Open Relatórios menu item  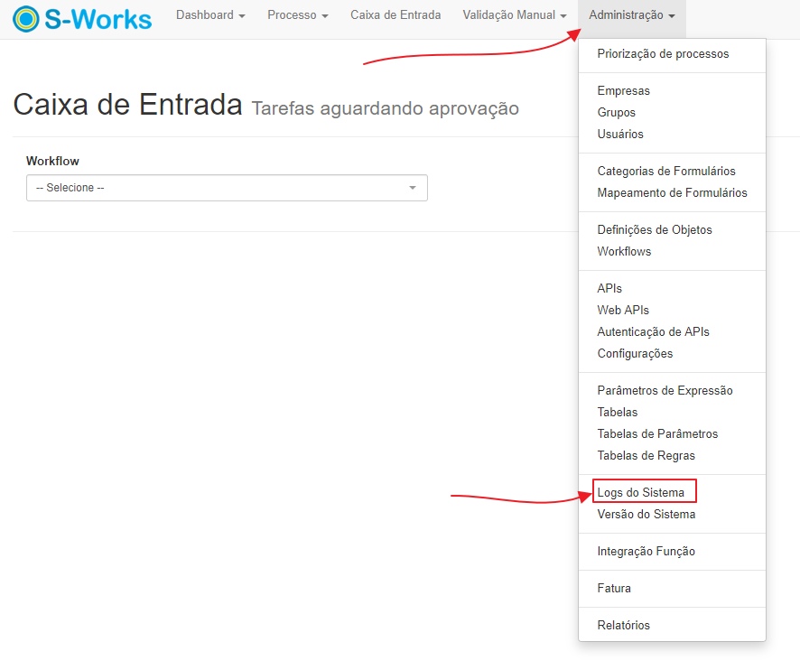click(623, 625)
